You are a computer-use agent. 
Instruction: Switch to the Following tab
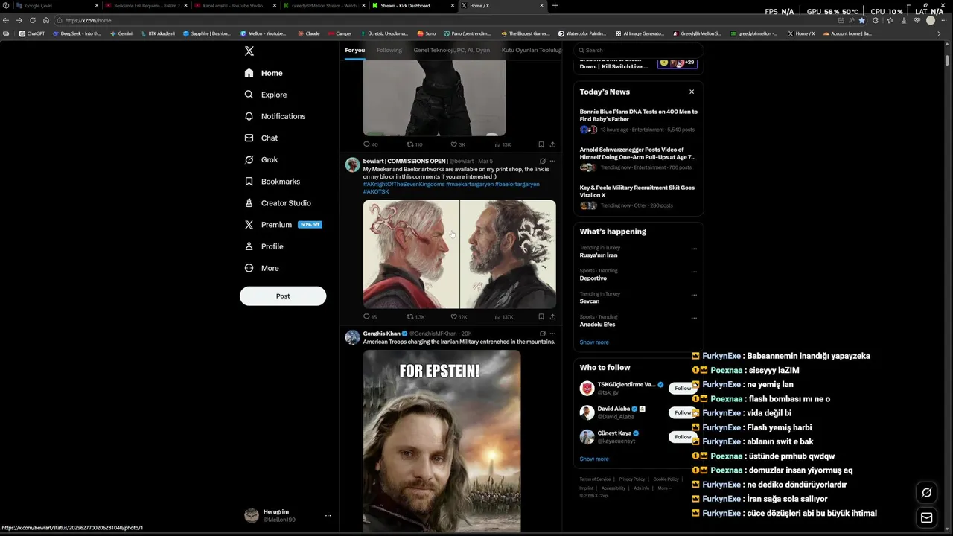389,50
